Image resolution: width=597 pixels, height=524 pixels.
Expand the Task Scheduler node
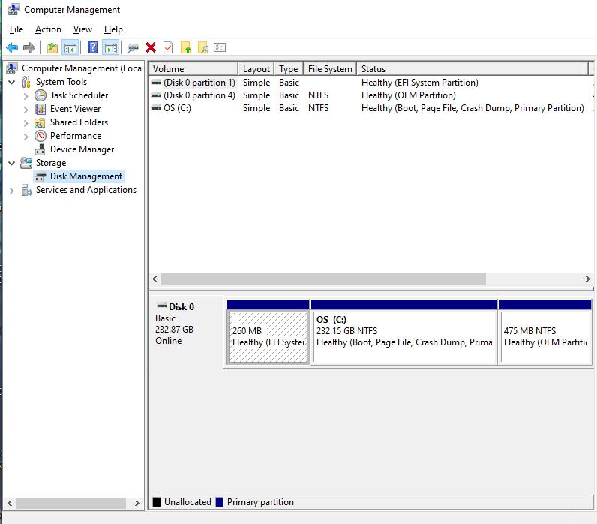click(26, 96)
